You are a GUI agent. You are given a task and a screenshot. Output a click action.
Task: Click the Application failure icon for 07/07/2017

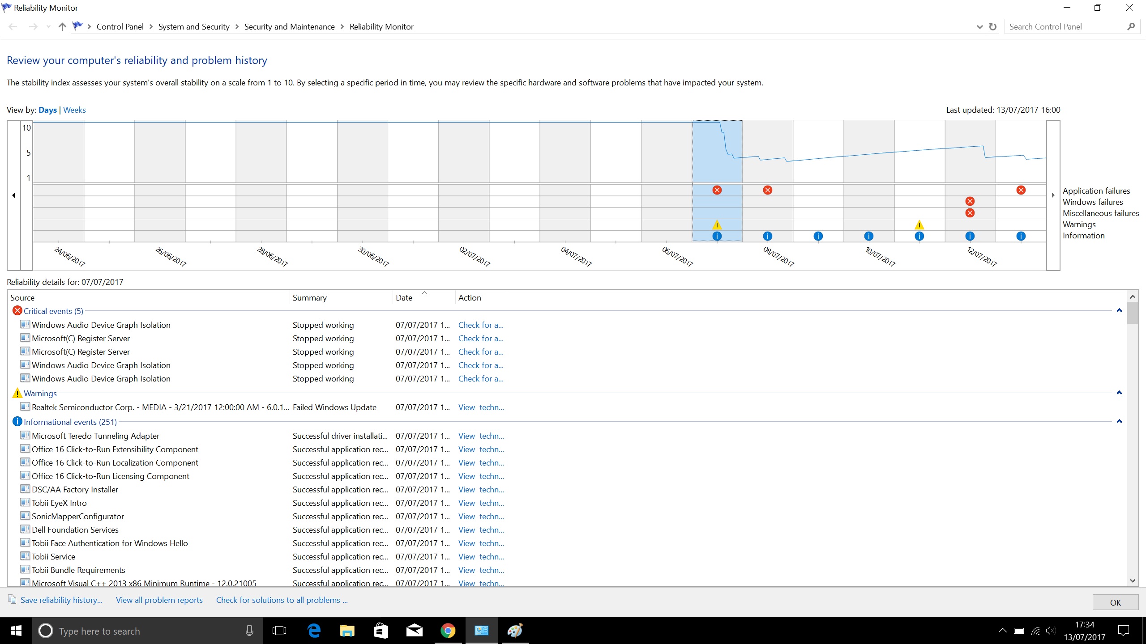tap(717, 190)
